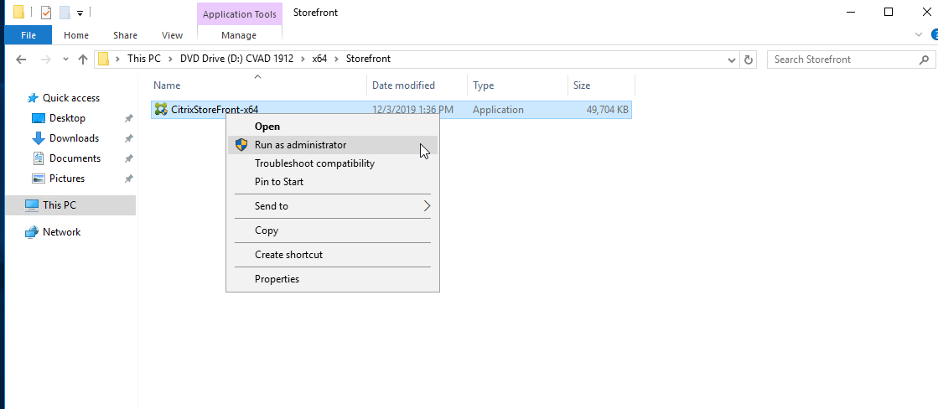Click This PC in the address breadcrumb
The width and height of the screenshot is (938, 409).
[x=143, y=60]
